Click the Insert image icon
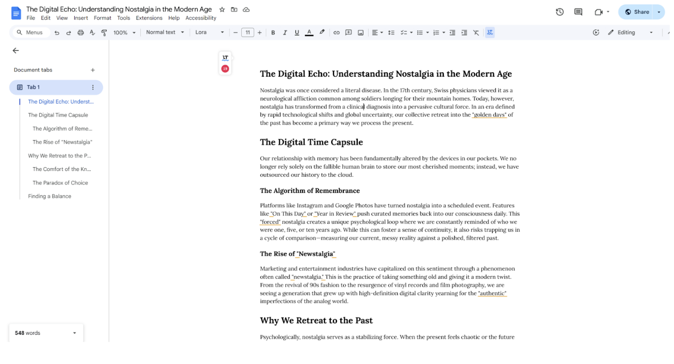Image resolution: width=674 pixels, height=364 pixels. pos(360,32)
